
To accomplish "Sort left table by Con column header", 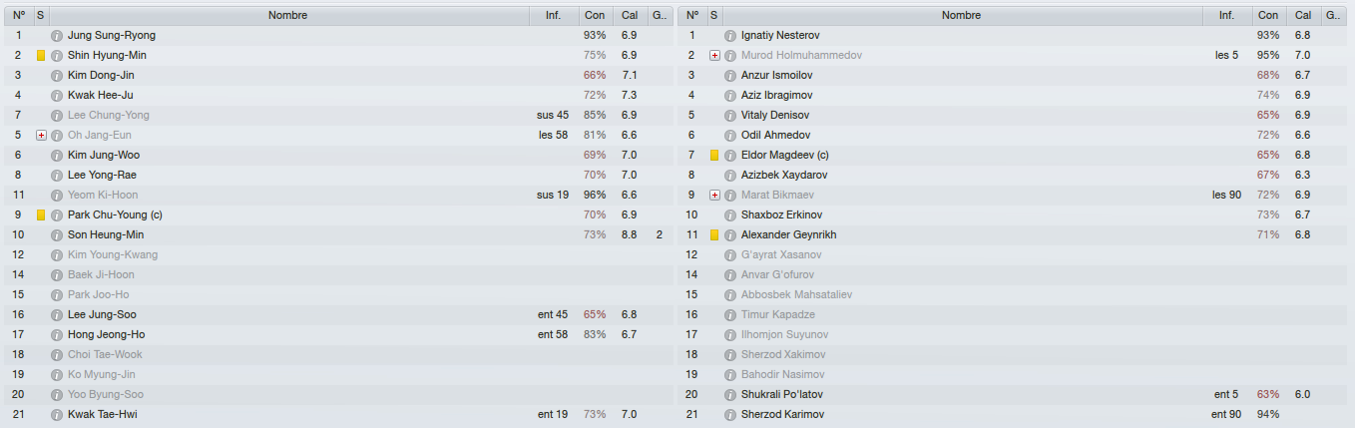I will pyautogui.click(x=595, y=15).
